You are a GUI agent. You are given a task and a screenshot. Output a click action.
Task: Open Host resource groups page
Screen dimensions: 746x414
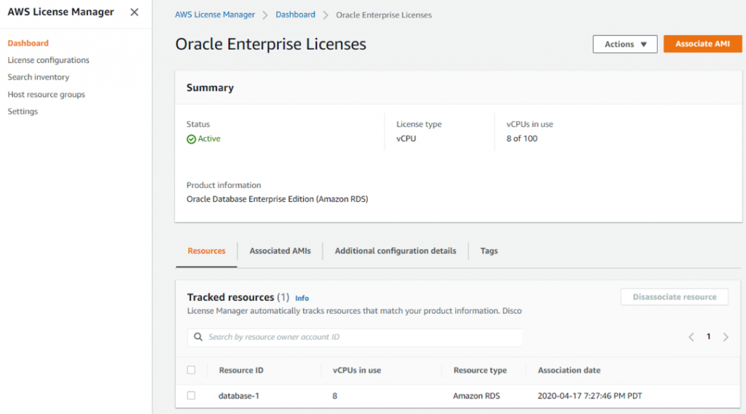pyautogui.click(x=46, y=95)
